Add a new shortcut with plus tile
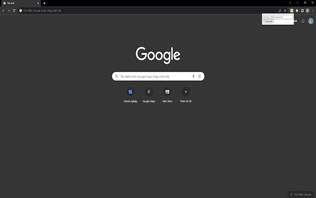This screenshot has width=316, height=198. [186, 95]
